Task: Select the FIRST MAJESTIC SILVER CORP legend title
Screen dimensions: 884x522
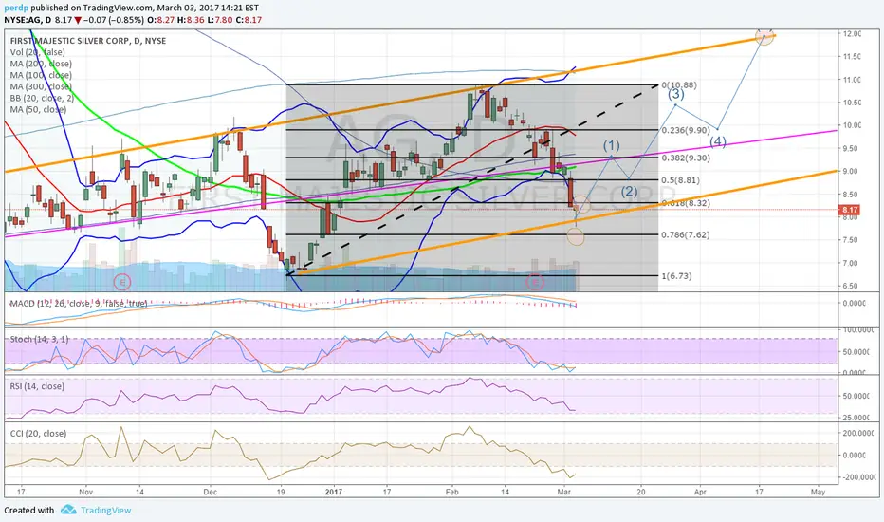Action: [x=88, y=41]
